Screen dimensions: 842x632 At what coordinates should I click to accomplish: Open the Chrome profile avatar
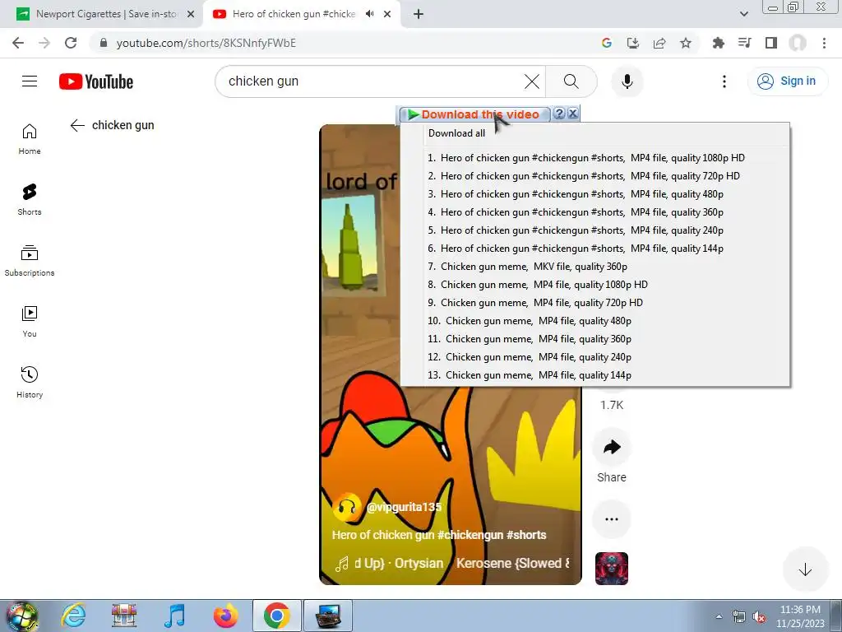click(798, 43)
